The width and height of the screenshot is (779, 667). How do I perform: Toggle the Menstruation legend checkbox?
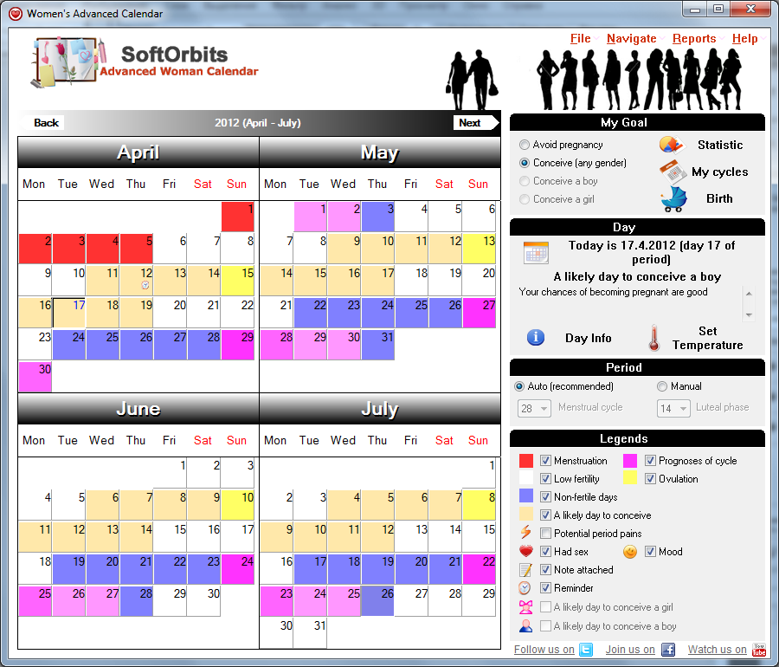coord(545,460)
